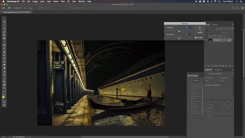
Task: Click the Background layer lock icon
Action: (229, 40)
